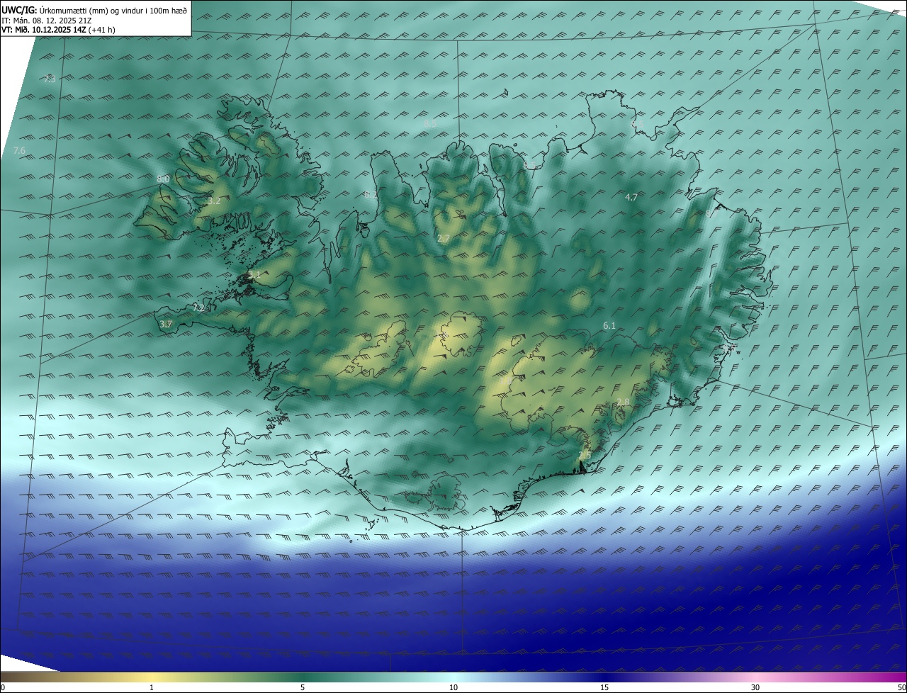Click the valid time line 'VT: Mið. 10.12.2025 14Z'
Screen dimensions: 907x693
click(44, 30)
